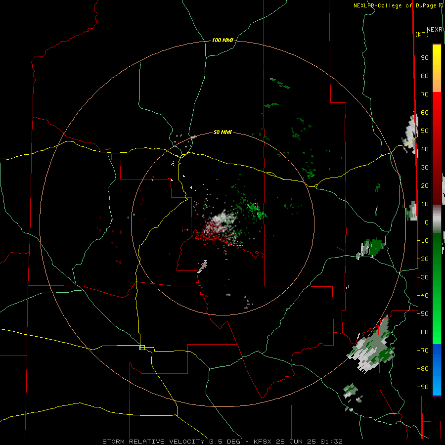Click the "100 NMI" range ring label

point(222,41)
